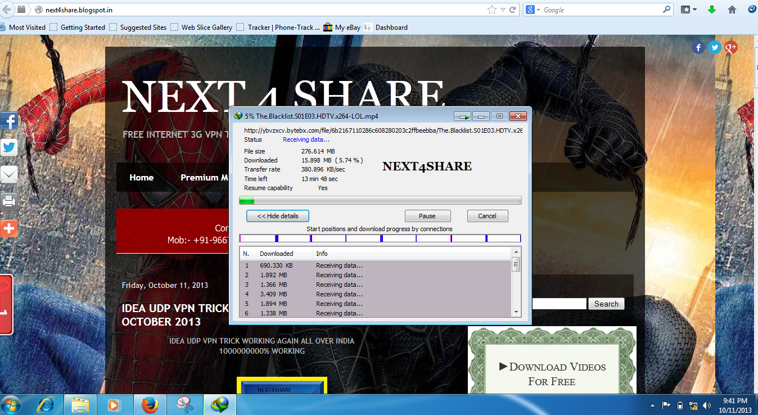Viewport: 758px width, 415px height.
Task: Click the green arrow button in dialog title bar
Action: coord(463,116)
